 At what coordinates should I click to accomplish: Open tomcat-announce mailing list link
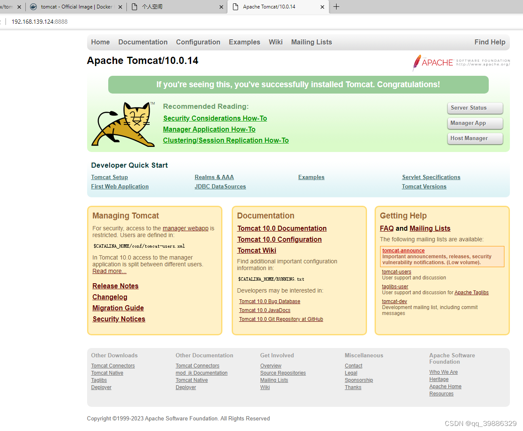click(403, 251)
